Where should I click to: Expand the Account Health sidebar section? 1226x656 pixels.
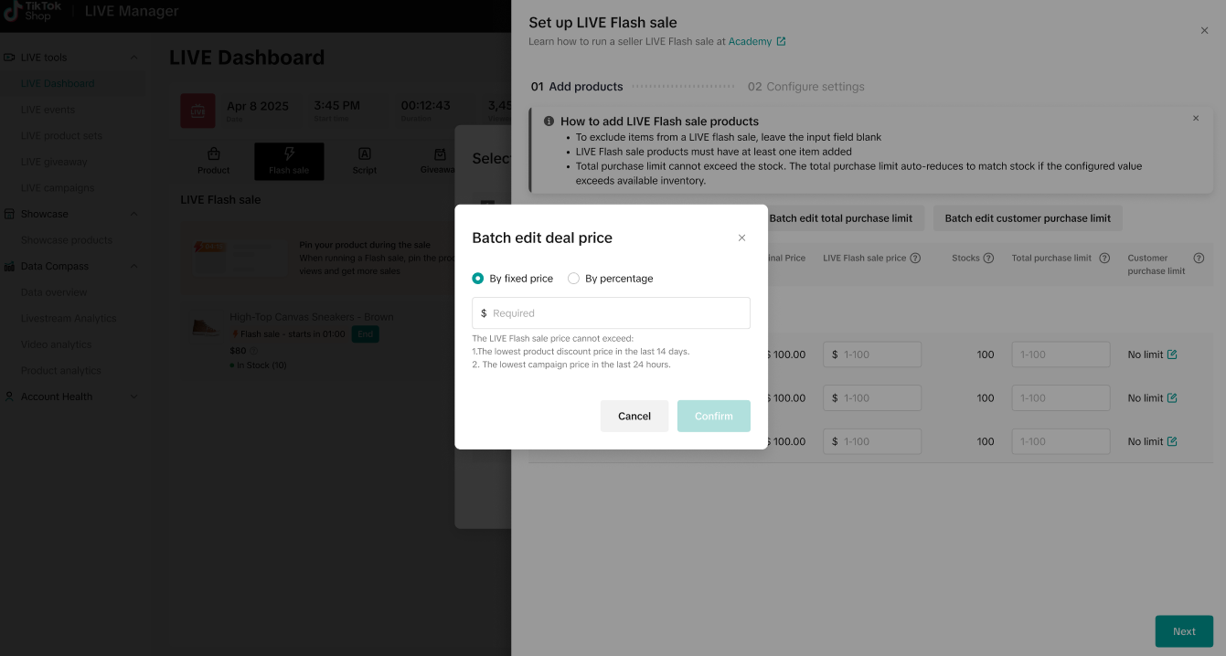pyautogui.click(x=134, y=397)
